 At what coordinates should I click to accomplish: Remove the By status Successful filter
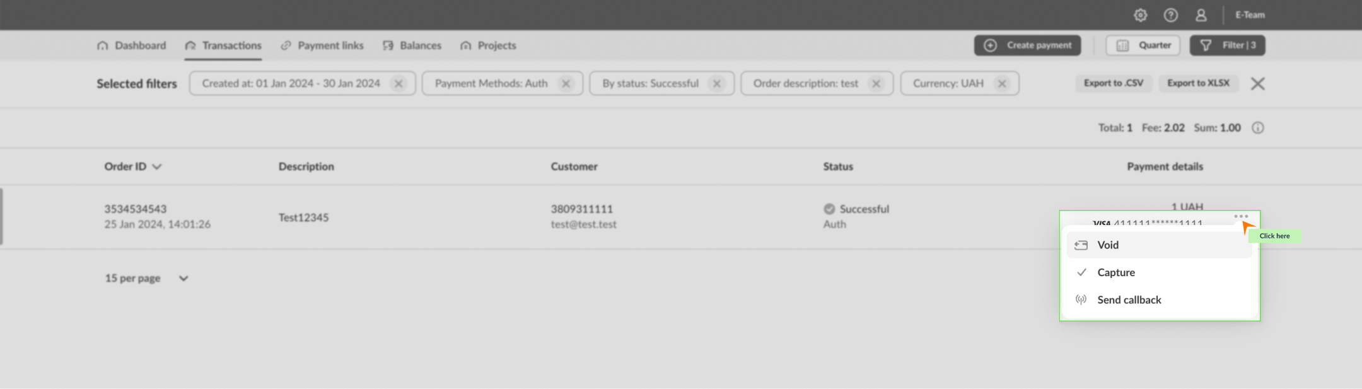(x=716, y=84)
